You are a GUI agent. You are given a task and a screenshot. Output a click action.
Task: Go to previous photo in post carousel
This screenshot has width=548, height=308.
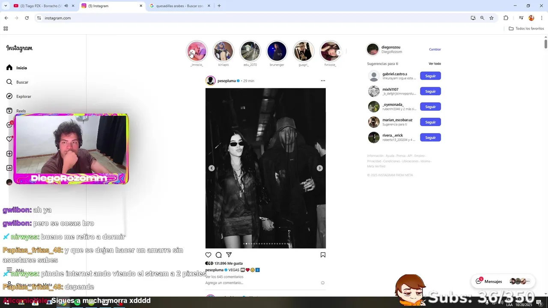[x=211, y=168]
